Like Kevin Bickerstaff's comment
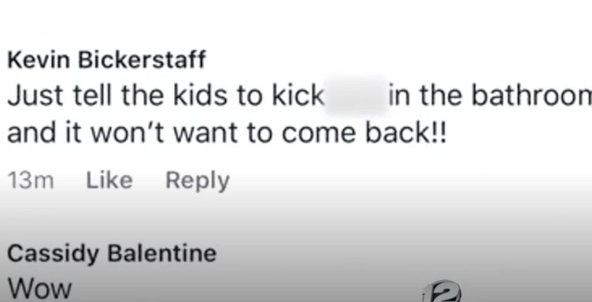 point(109,181)
